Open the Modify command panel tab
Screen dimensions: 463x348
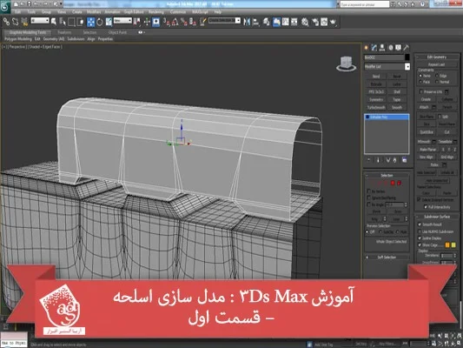click(x=374, y=48)
